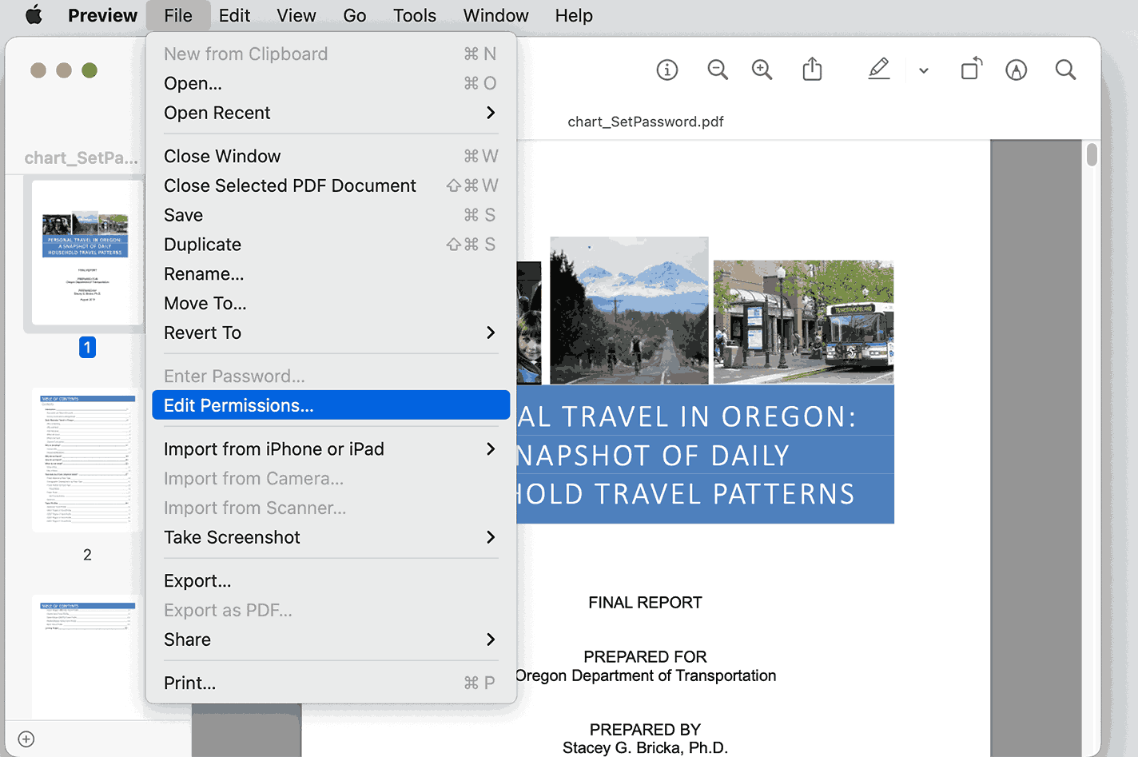
Task: Click the Share toolbar icon
Action: click(812, 70)
